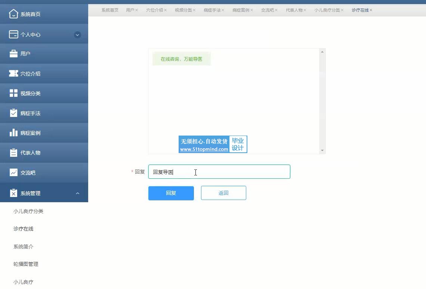This screenshot has width=426, height=289.
Task: Switch to the 用户 tab
Action: [x=130, y=10]
